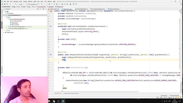Click the 4 spaces indent indicator
This screenshot has width=183, height=103.
click(x=170, y=97)
